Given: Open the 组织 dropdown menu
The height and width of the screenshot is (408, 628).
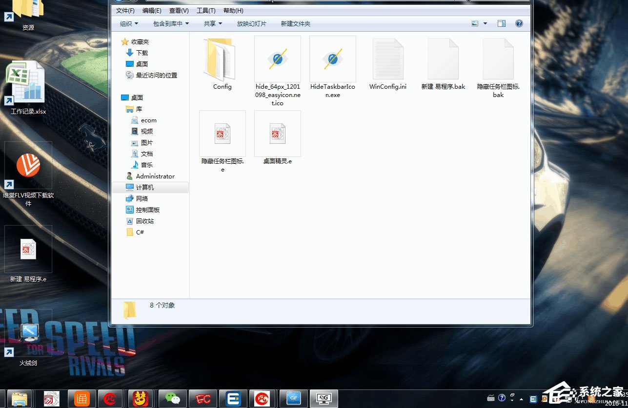Looking at the screenshot, I should pyautogui.click(x=128, y=23).
